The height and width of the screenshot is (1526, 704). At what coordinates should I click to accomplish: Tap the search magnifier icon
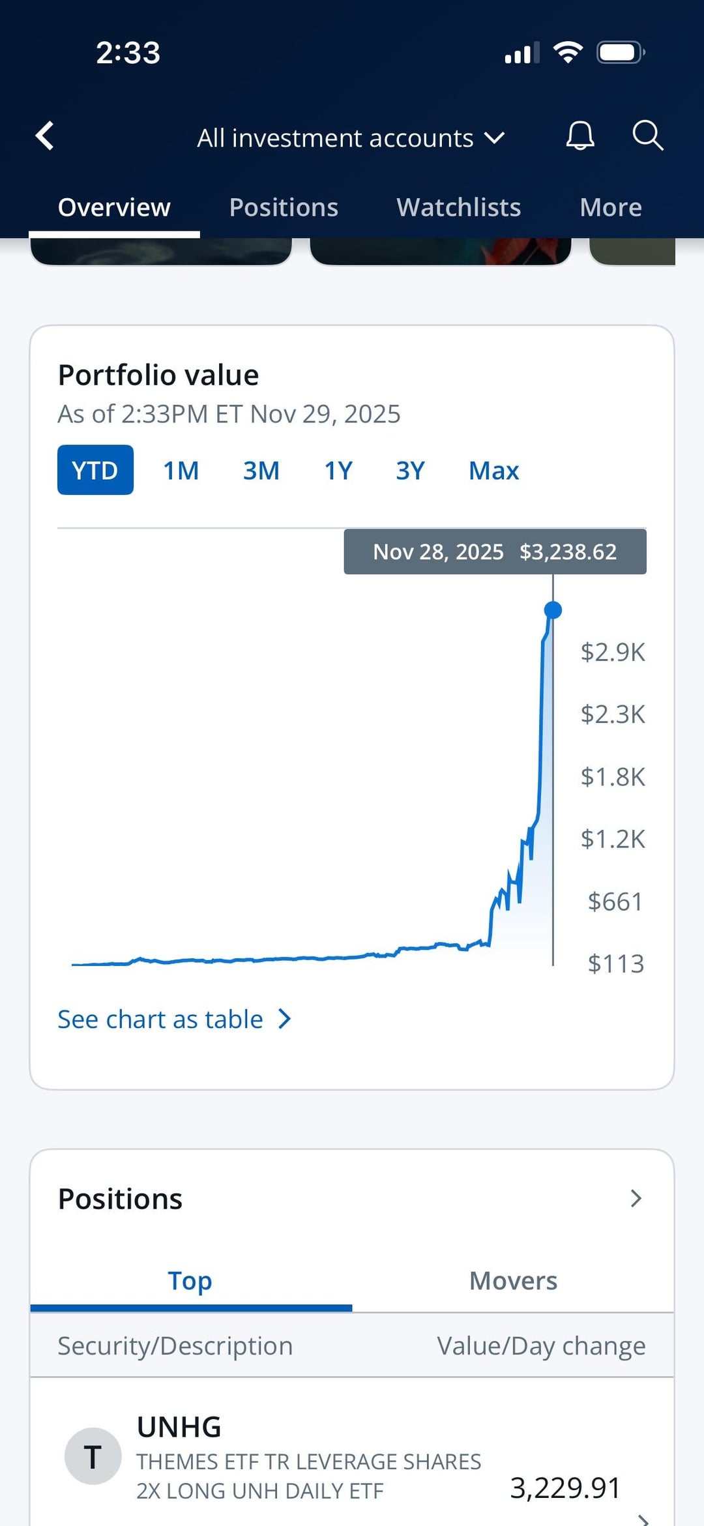tap(647, 136)
